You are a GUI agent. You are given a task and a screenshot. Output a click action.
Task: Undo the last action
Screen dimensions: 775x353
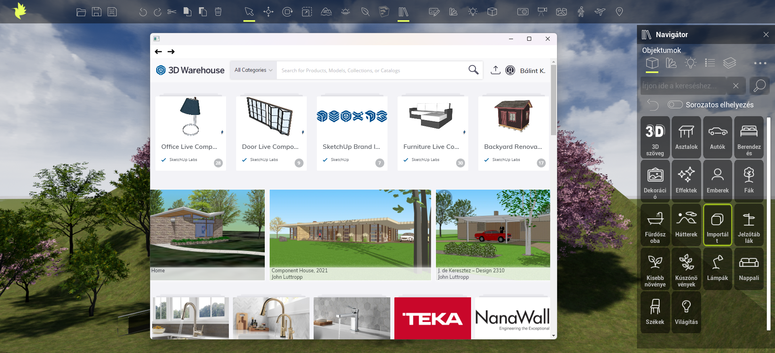tap(142, 12)
